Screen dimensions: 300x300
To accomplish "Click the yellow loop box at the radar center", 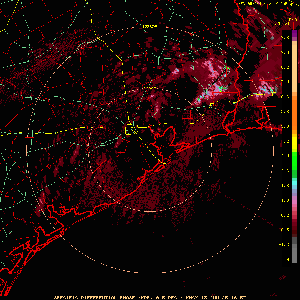I will pyautogui.click(x=132, y=130).
